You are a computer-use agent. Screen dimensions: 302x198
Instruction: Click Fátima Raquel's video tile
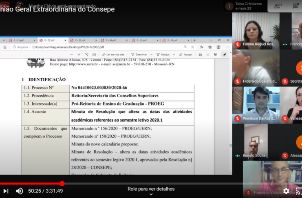(256, 31)
